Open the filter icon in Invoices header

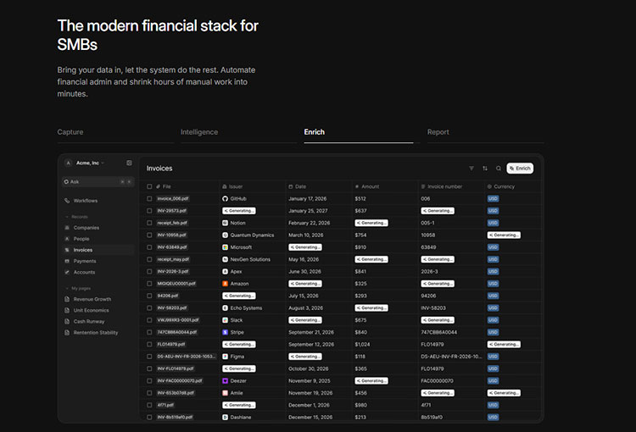471,169
